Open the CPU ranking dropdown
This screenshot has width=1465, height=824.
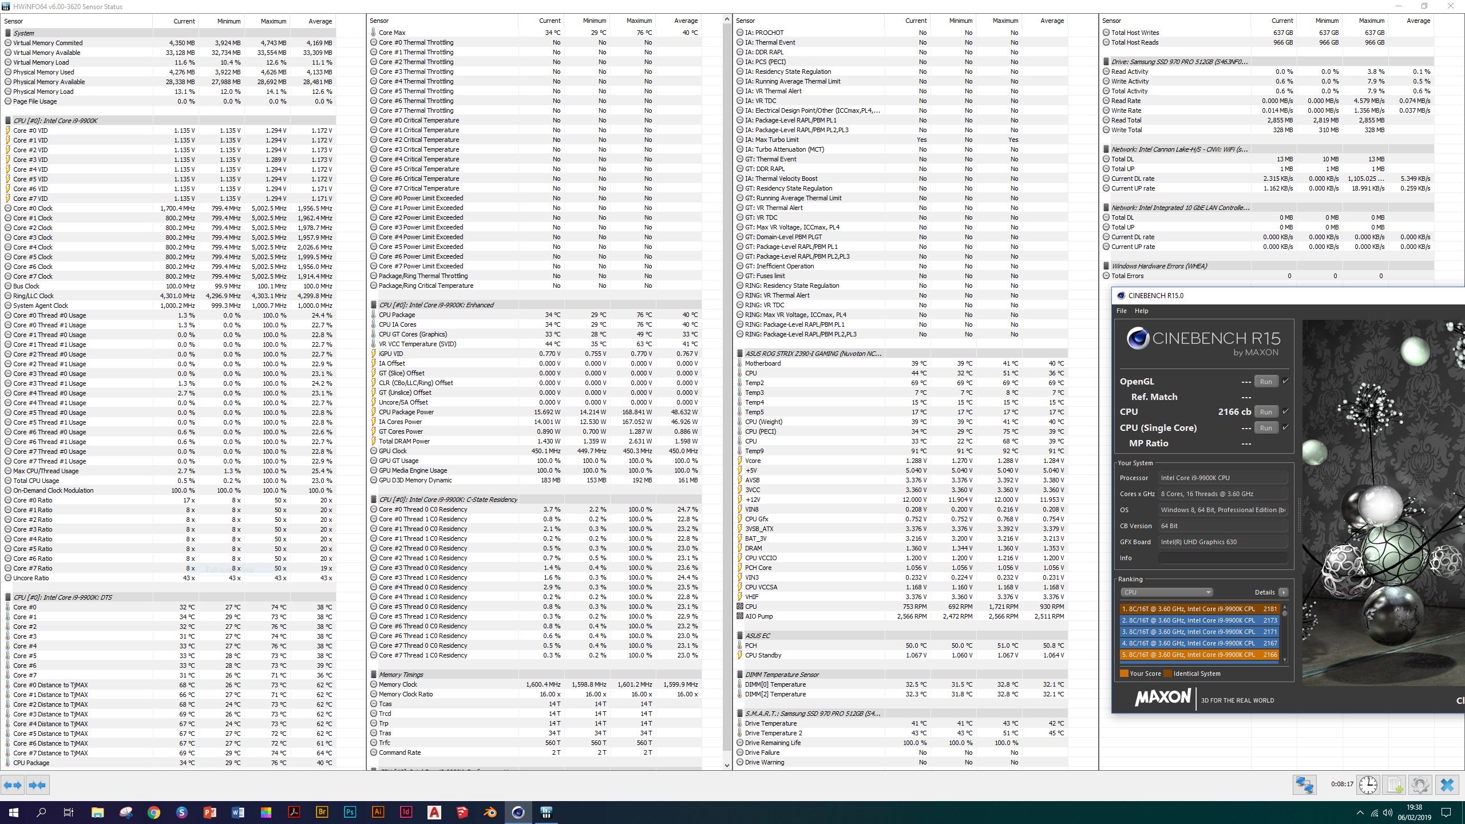(1166, 592)
